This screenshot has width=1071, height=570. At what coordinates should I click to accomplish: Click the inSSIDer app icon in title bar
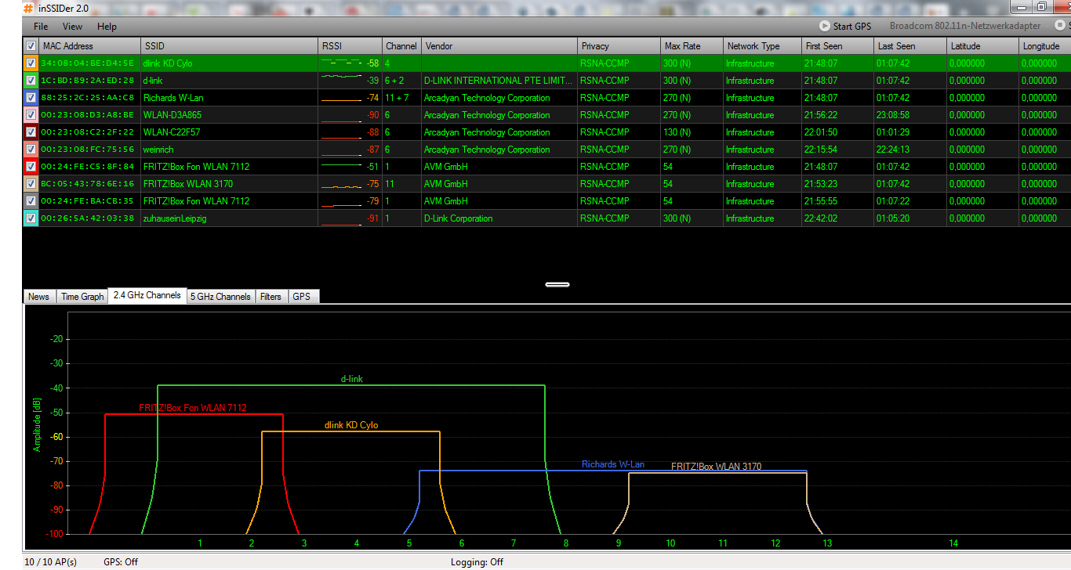tap(29, 7)
